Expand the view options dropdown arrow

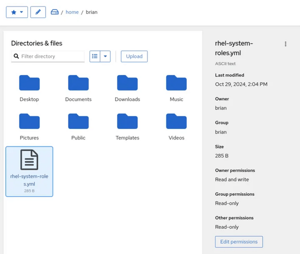105,56
